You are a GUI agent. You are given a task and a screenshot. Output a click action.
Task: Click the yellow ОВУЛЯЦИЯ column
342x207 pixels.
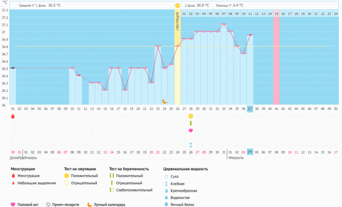pyautogui.click(x=178, y=53)
